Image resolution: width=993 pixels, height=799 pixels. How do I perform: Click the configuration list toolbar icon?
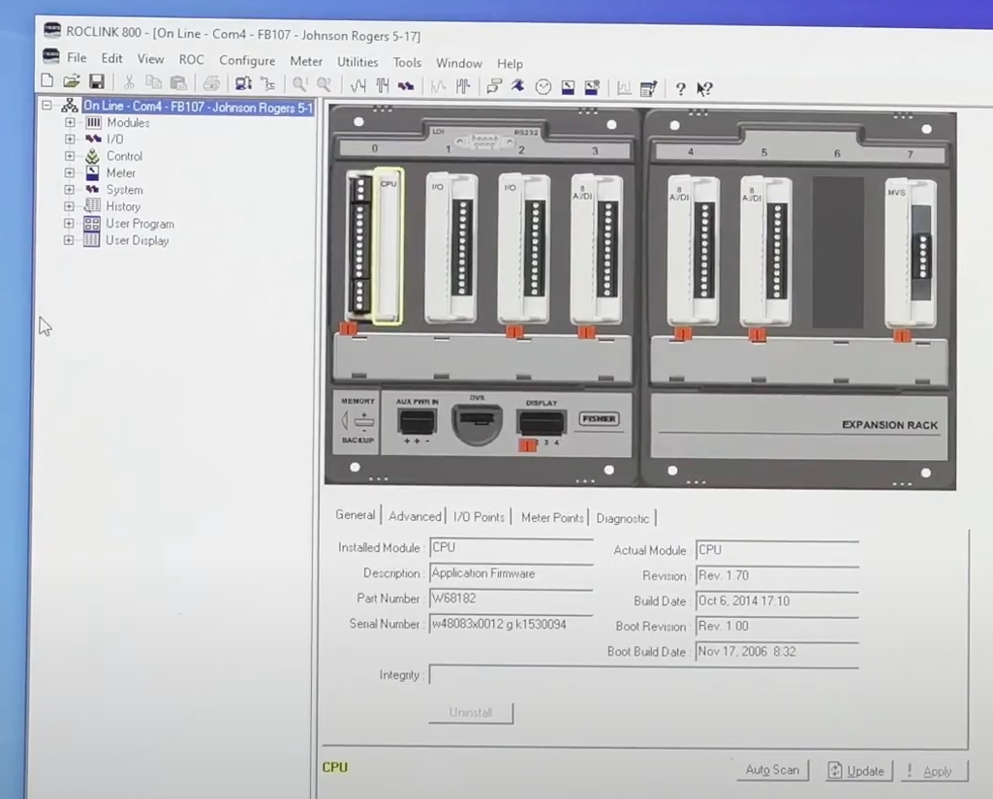click(x=648, y=89)
